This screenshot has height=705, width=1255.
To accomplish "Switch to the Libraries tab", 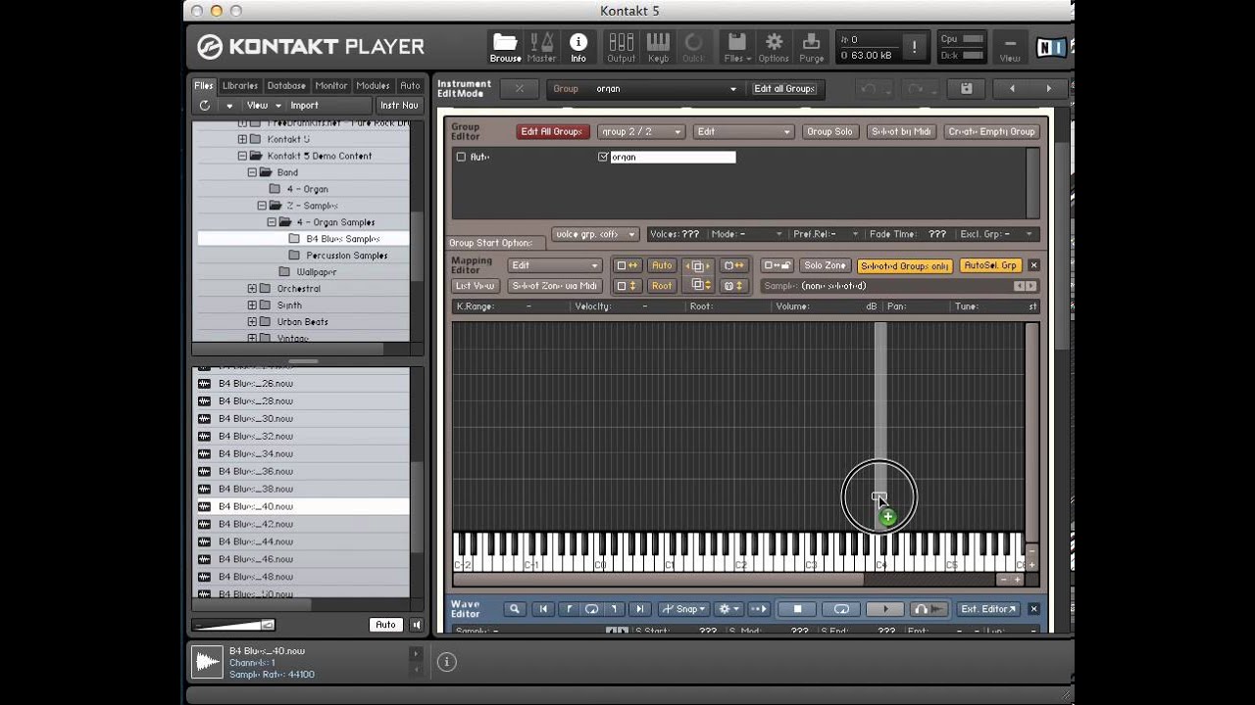I will coord(239,85).
